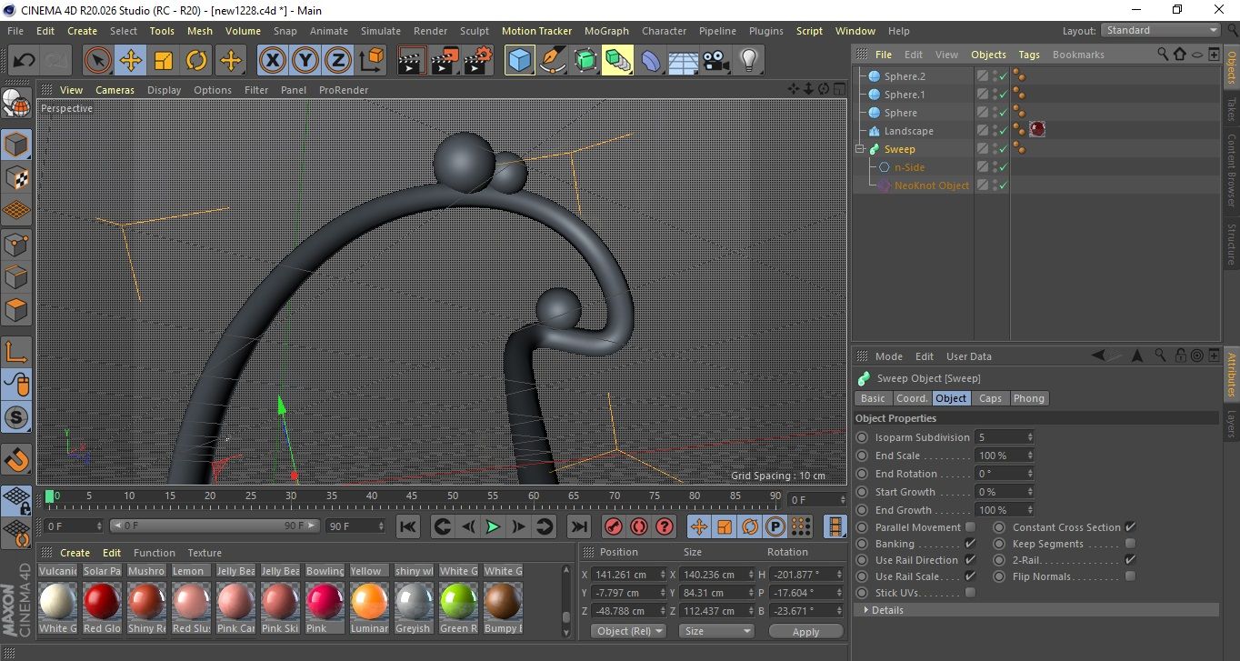This screenshot has width=1240, height=661.
Task: Activate the Rotate tool in top toolbar
Action: click(x=196, y=61)
